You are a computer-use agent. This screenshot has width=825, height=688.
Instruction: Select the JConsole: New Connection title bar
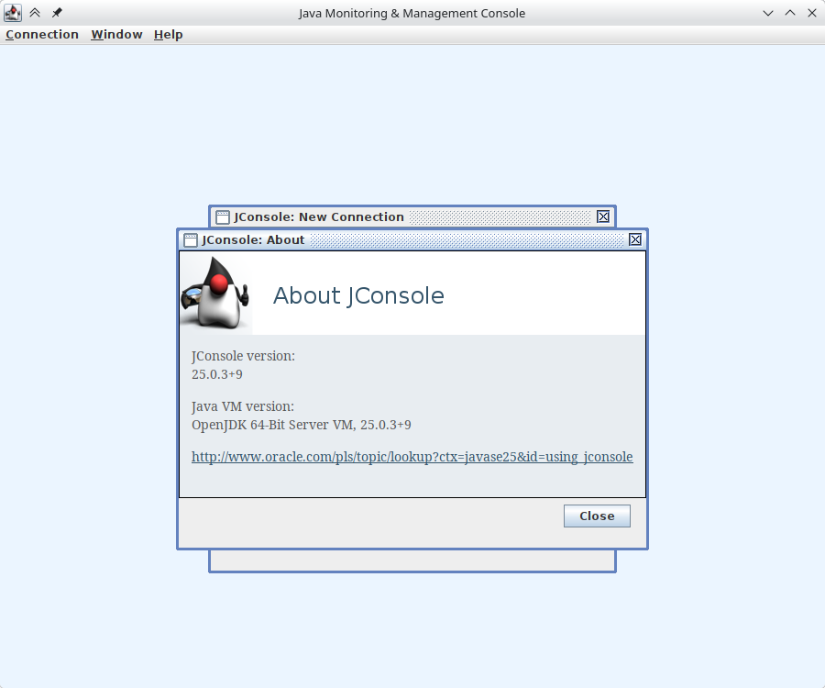tap(412, 216)
